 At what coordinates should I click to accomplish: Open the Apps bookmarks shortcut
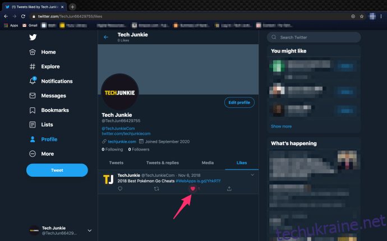pyautogui.click(x=11, y=25)
